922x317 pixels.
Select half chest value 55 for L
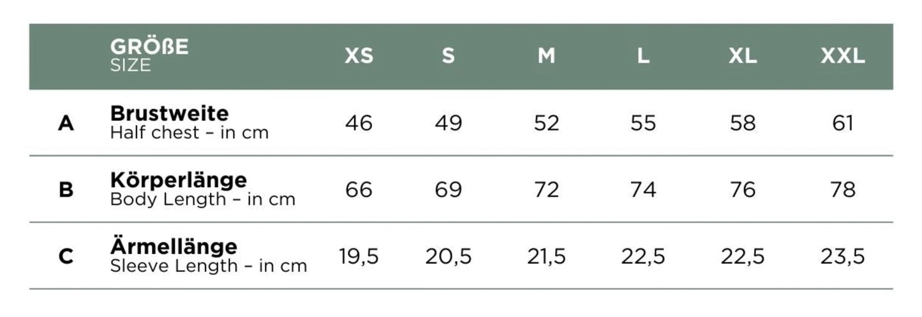tap(643, 123)
